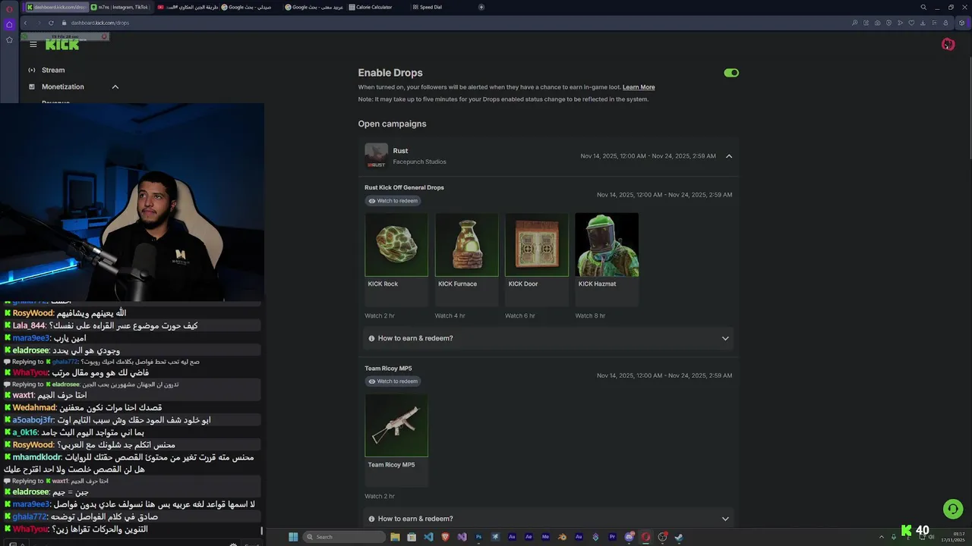Screen dimensions: 972x546
Task: Open Premiere Pro from taskbar
Action: click(x=612, y=537)
